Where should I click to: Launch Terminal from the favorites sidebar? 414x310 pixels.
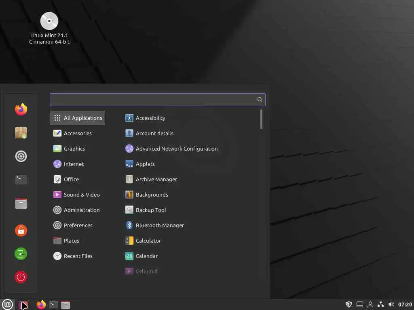tap(21, 180)
